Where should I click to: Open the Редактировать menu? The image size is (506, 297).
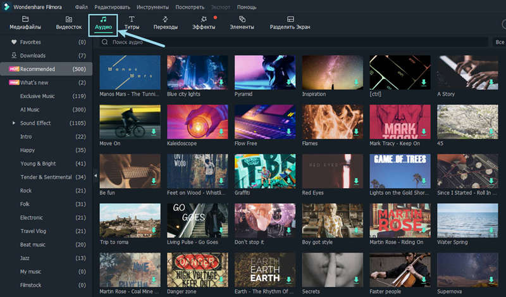(x=113, y=7)
